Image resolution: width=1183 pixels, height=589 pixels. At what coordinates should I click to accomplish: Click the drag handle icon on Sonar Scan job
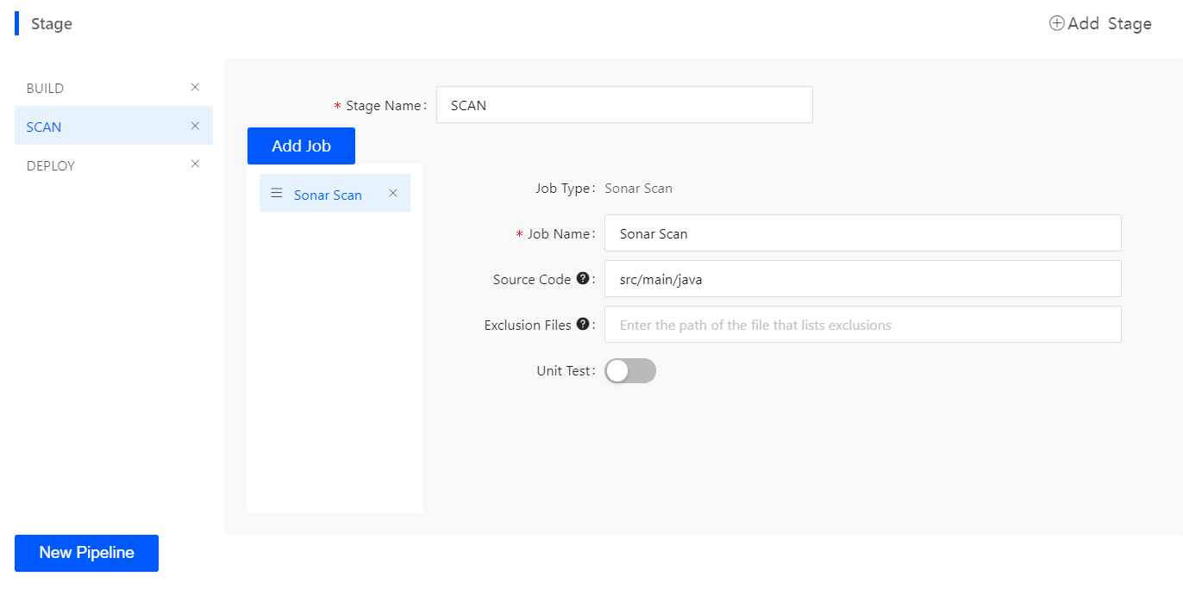pyautogui.click(x=277, y=194)
